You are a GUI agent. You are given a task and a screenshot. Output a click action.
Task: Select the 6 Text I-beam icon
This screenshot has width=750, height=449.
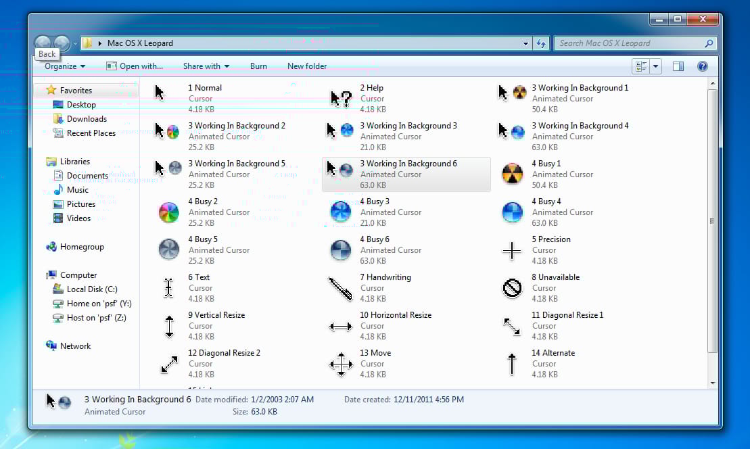(x=168, y=288)
